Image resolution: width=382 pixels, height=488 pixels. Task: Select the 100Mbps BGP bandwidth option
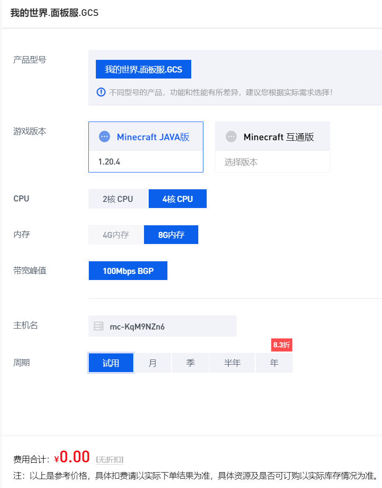pyautogui.click(x=128, y=271)
